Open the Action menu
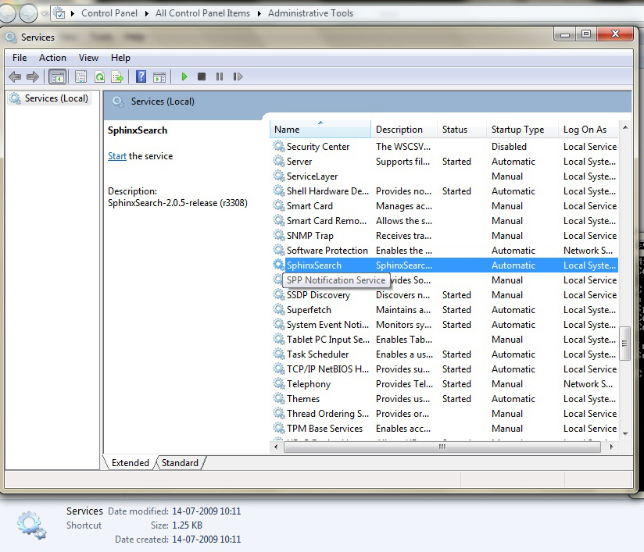 click(x=52, y=58)
